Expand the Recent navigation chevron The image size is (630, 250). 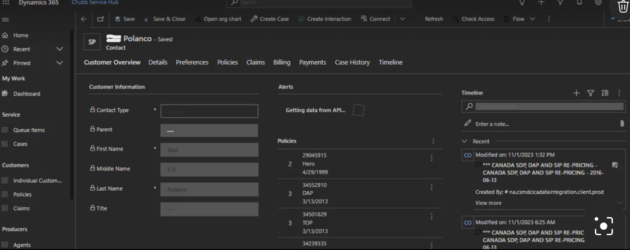59,49
